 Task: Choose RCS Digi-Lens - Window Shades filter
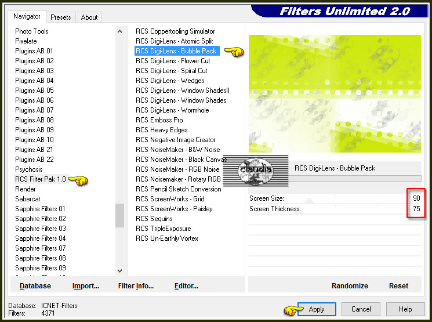(x=181, y=100)
